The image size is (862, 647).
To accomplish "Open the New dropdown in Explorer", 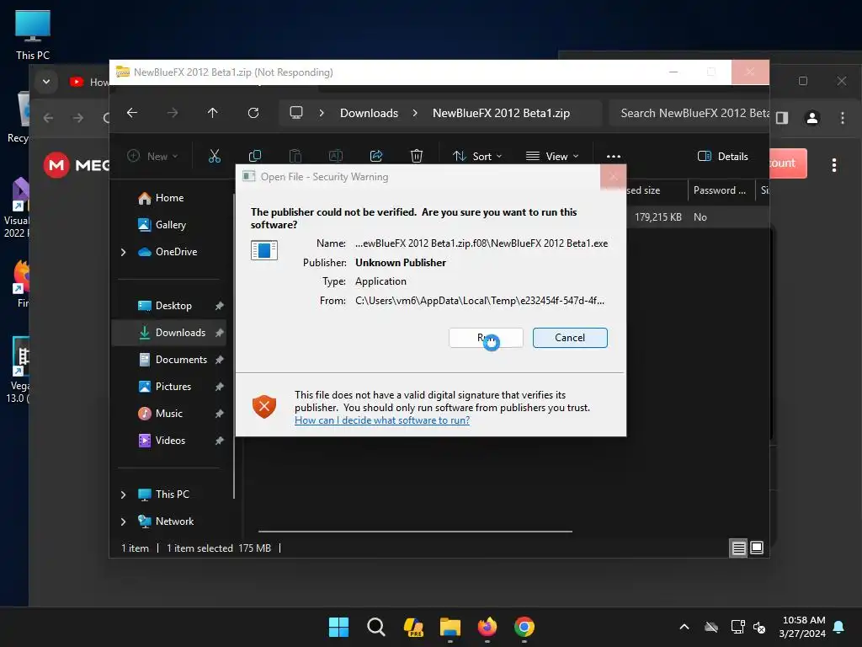I will point(153,156).
